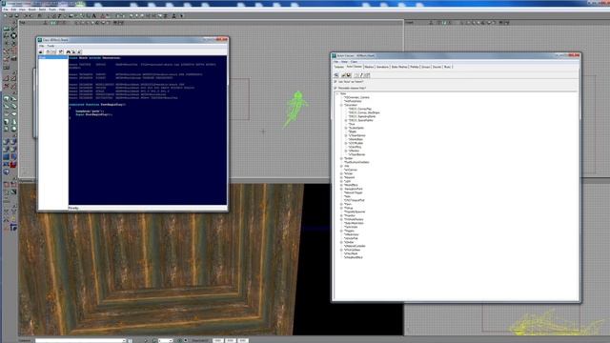Screen dimensions: 610x343
Task: Collapse the Decoration class tree node
Action: point(341,105)
